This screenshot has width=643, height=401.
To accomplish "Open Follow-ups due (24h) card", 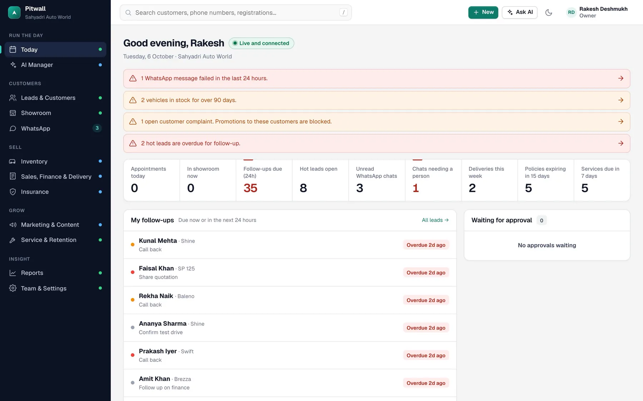I will (264, 180).
